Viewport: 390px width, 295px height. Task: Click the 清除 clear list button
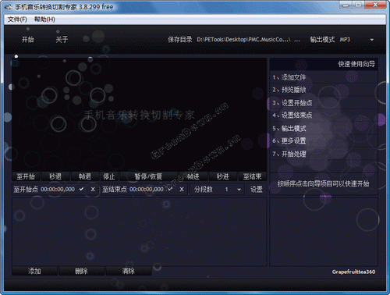[129, 271]
